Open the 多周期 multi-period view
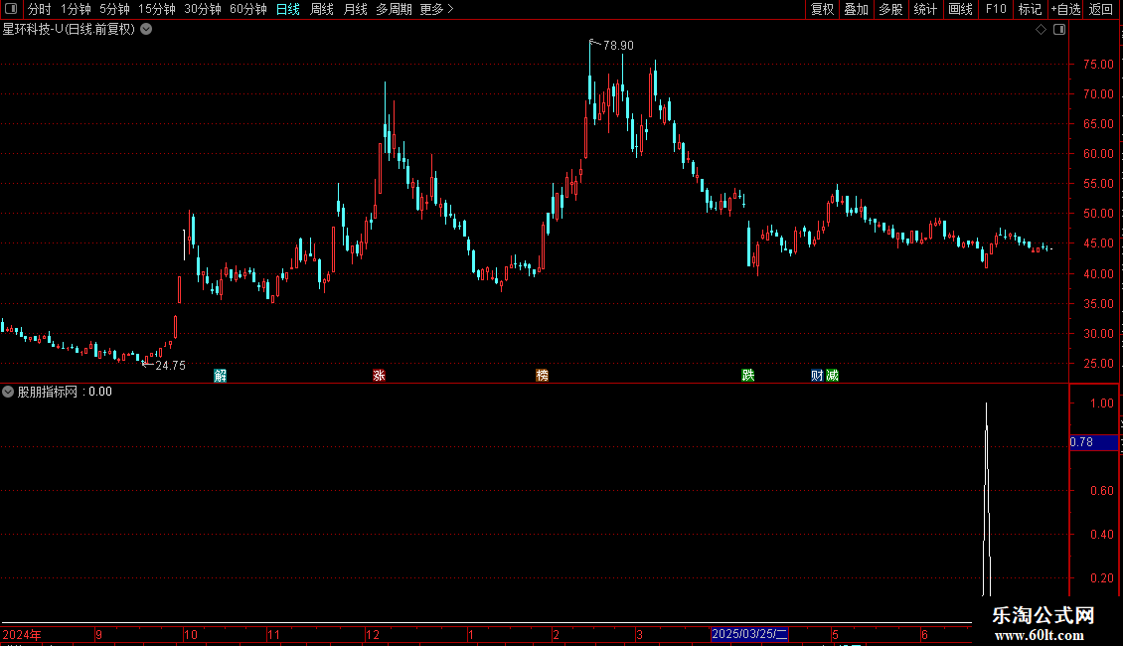 click(x=394, y=9)
